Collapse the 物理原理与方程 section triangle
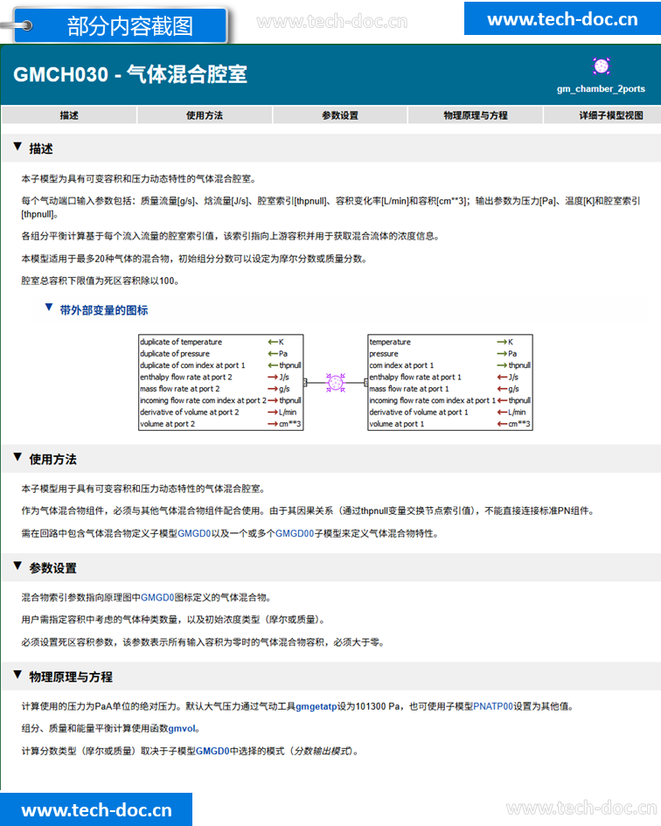The height and width of the screenshot is (826, 661). tap(17, 675)
